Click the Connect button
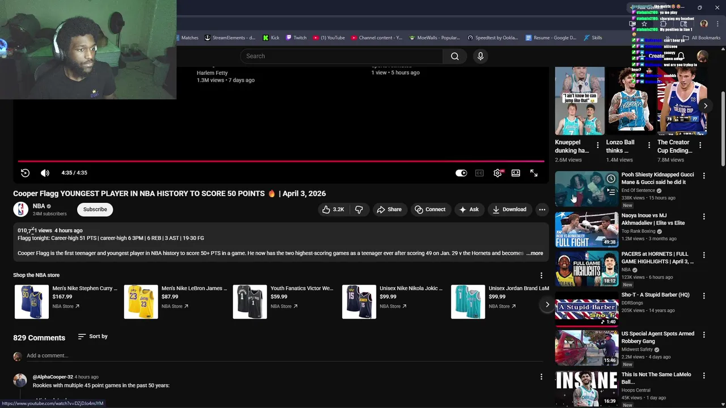Viewport: 726px width, 408px height. tap(430, 210)
